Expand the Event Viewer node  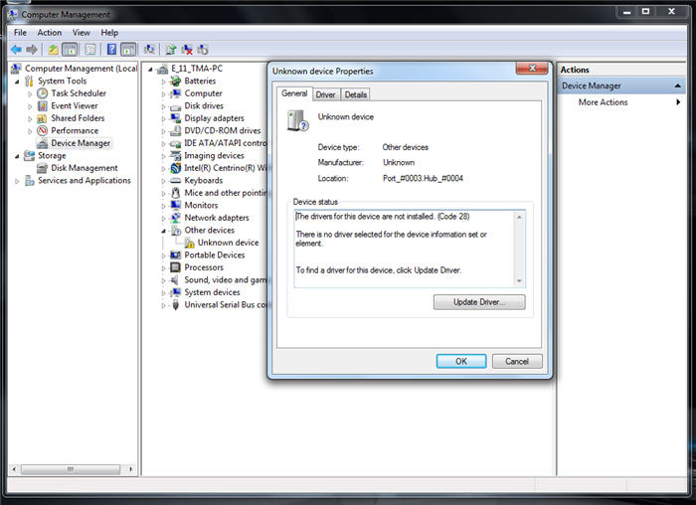click(30, 106)
